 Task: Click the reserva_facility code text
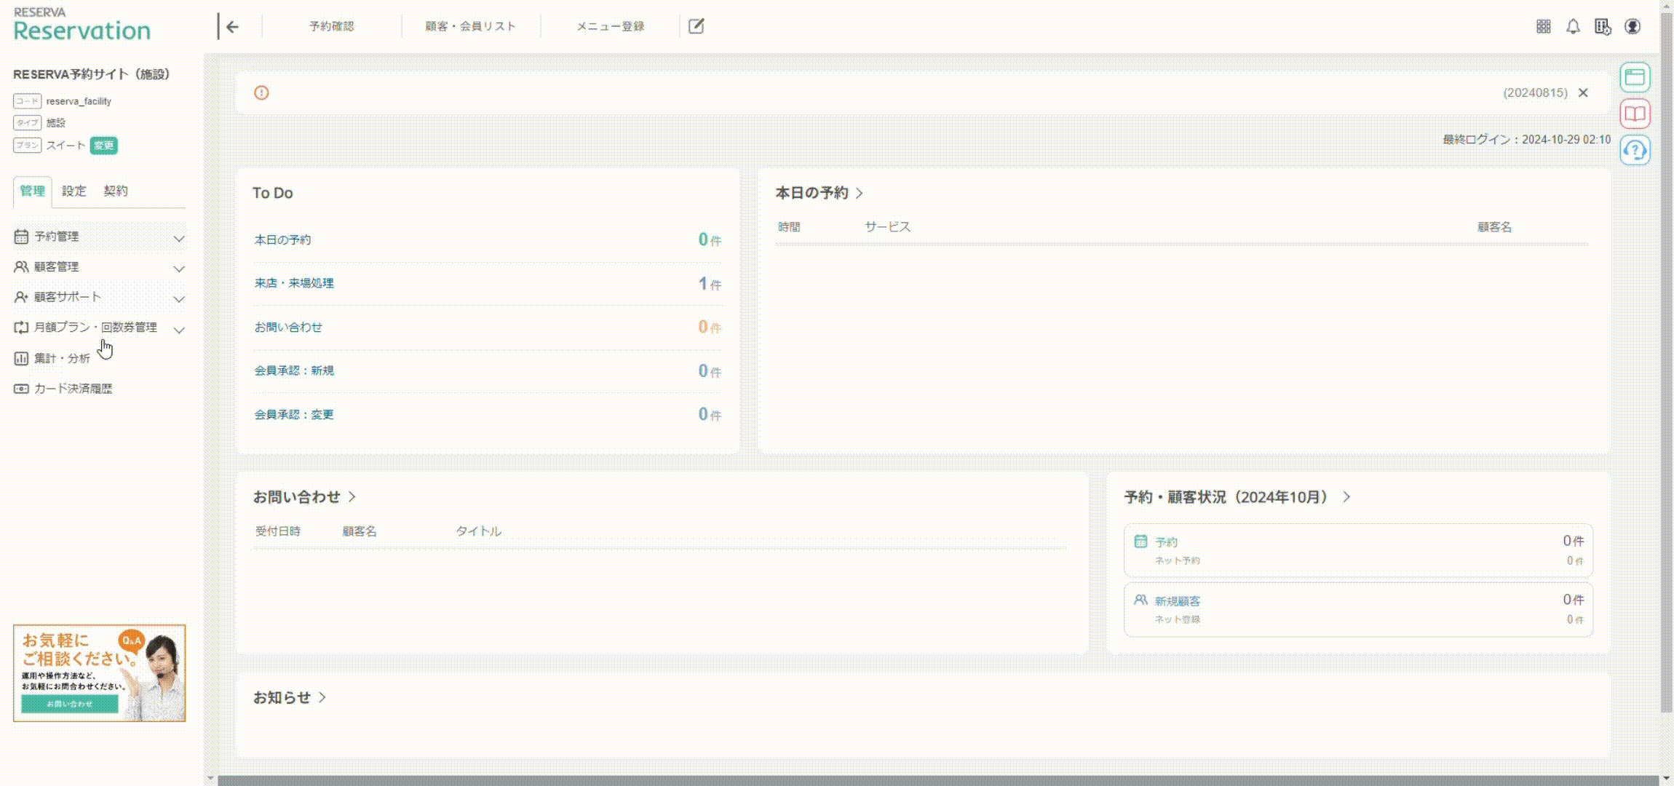click(79, 101)
